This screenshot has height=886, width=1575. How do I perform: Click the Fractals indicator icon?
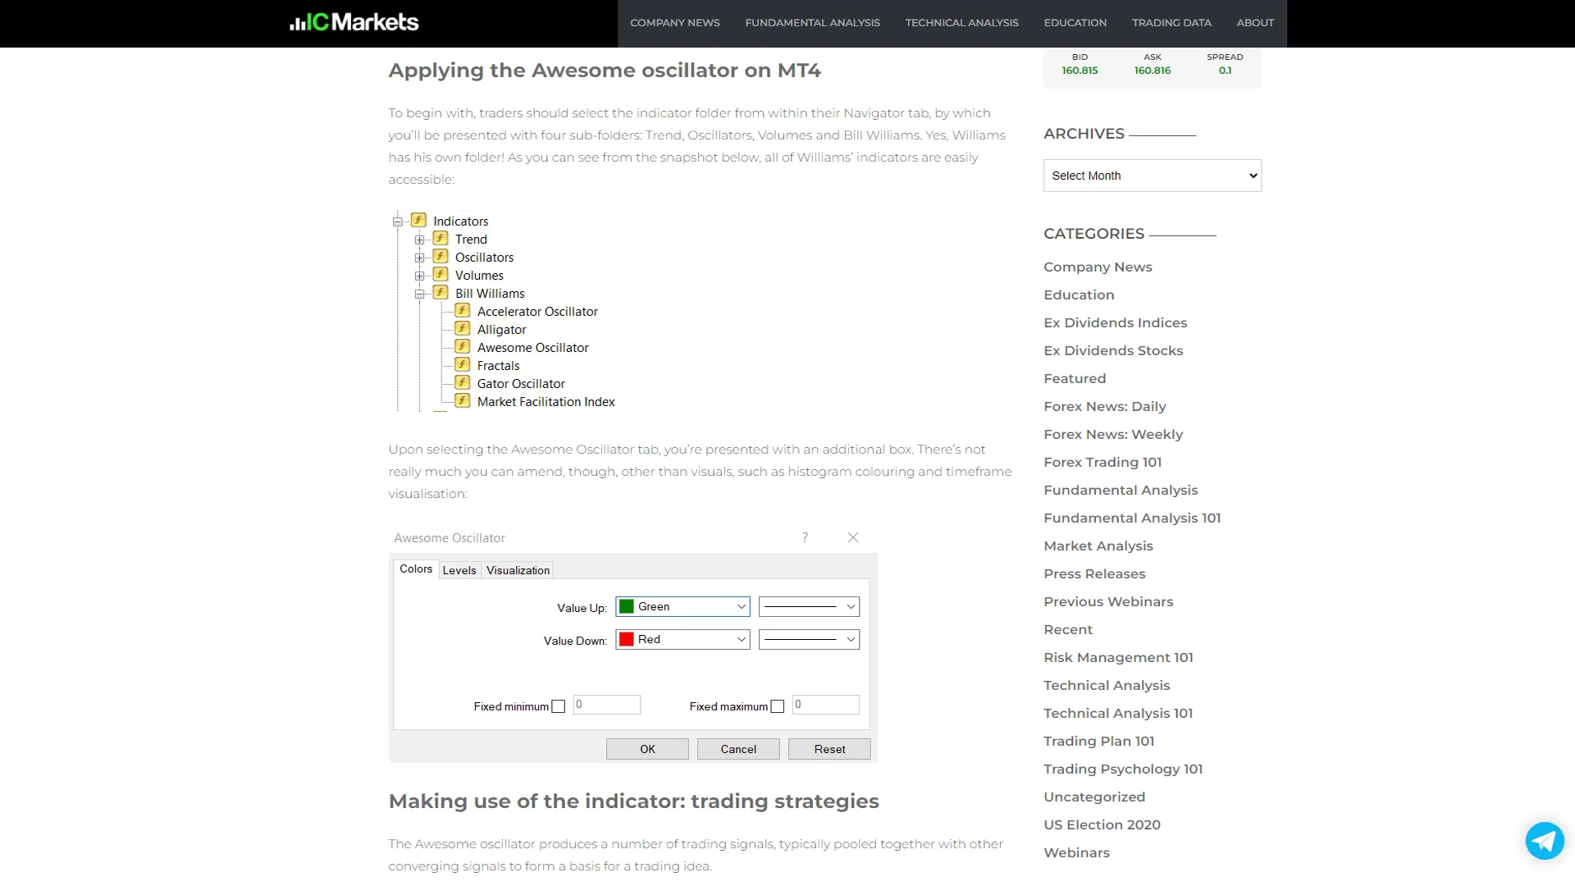tap(463, 364)
